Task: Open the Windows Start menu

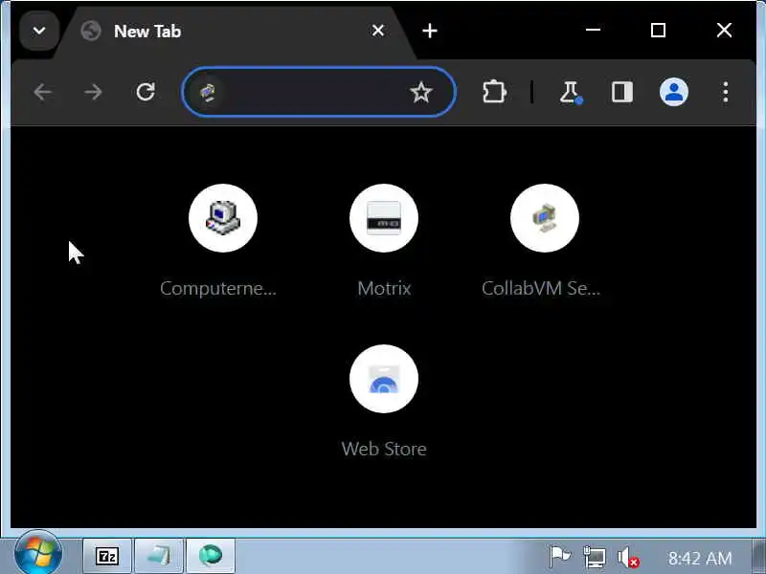Action: pyautogui.click(x=38, y=555)
